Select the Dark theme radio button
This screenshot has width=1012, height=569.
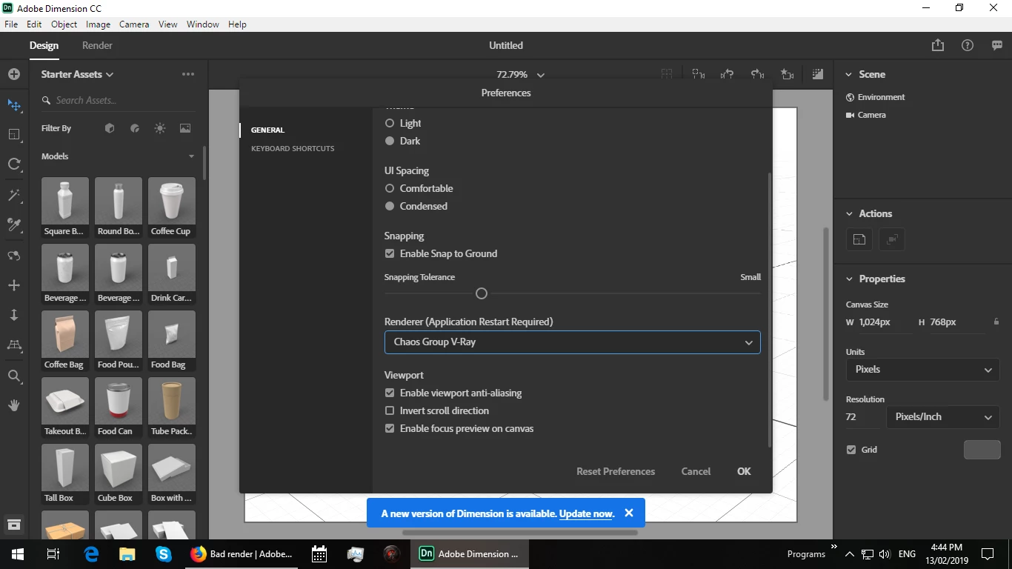(x=390, y=141)
